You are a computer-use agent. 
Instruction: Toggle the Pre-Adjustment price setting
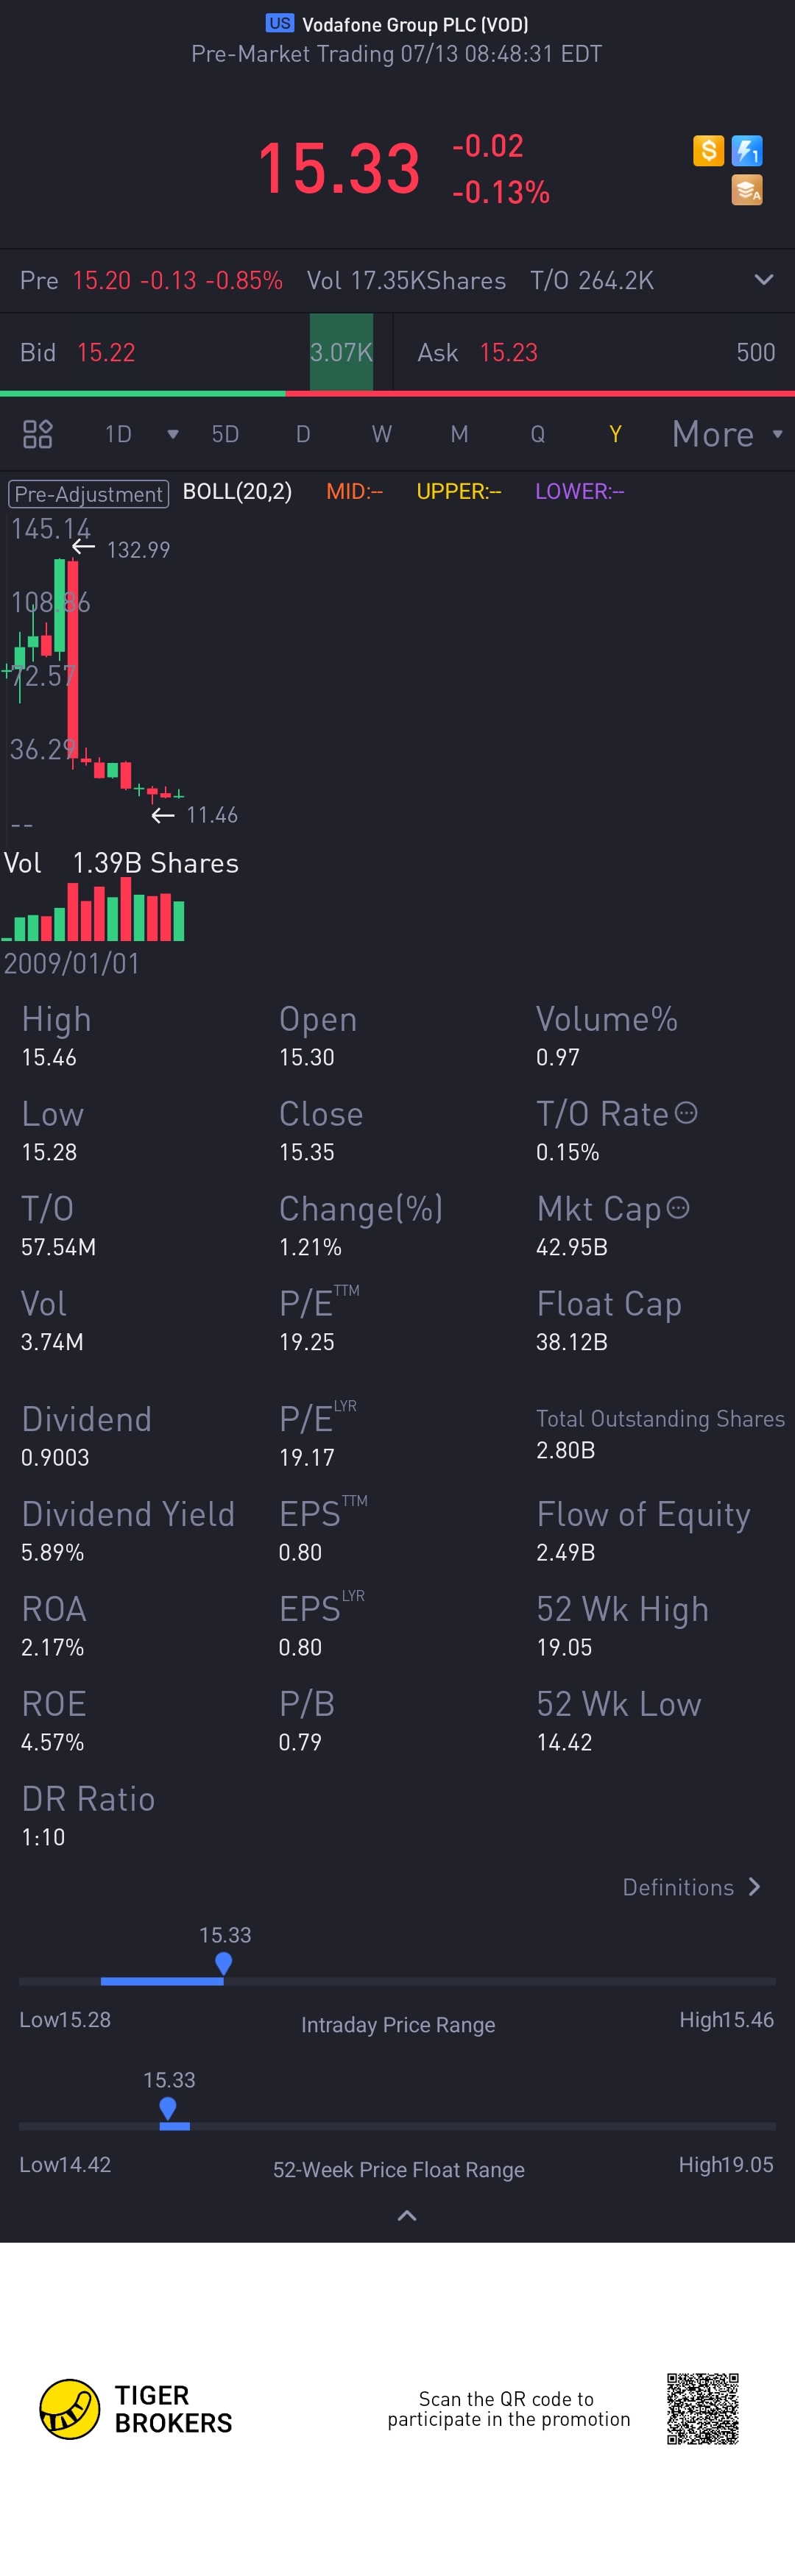click(x=88, y=493)
